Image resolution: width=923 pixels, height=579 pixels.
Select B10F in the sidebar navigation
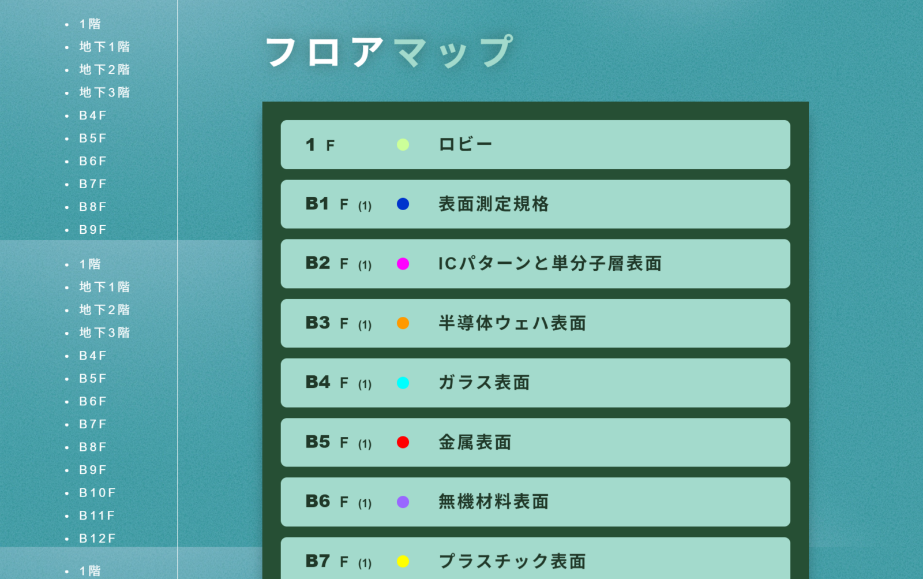pyautogui.click(x=97, y=493)
